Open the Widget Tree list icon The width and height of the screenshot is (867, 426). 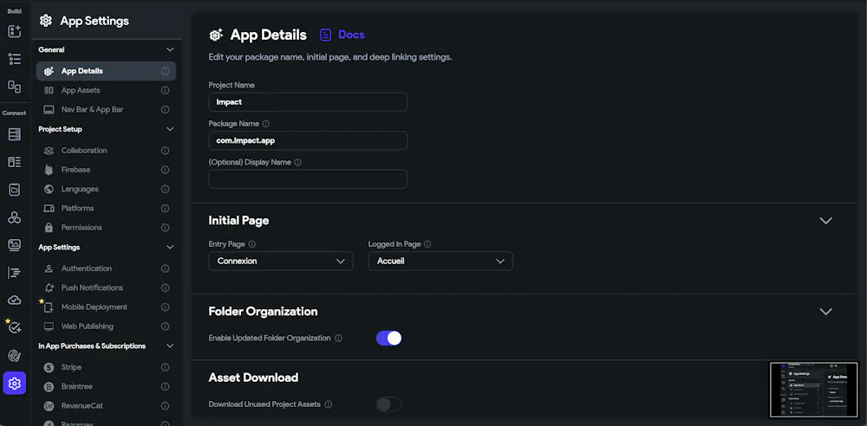(15, 59)
